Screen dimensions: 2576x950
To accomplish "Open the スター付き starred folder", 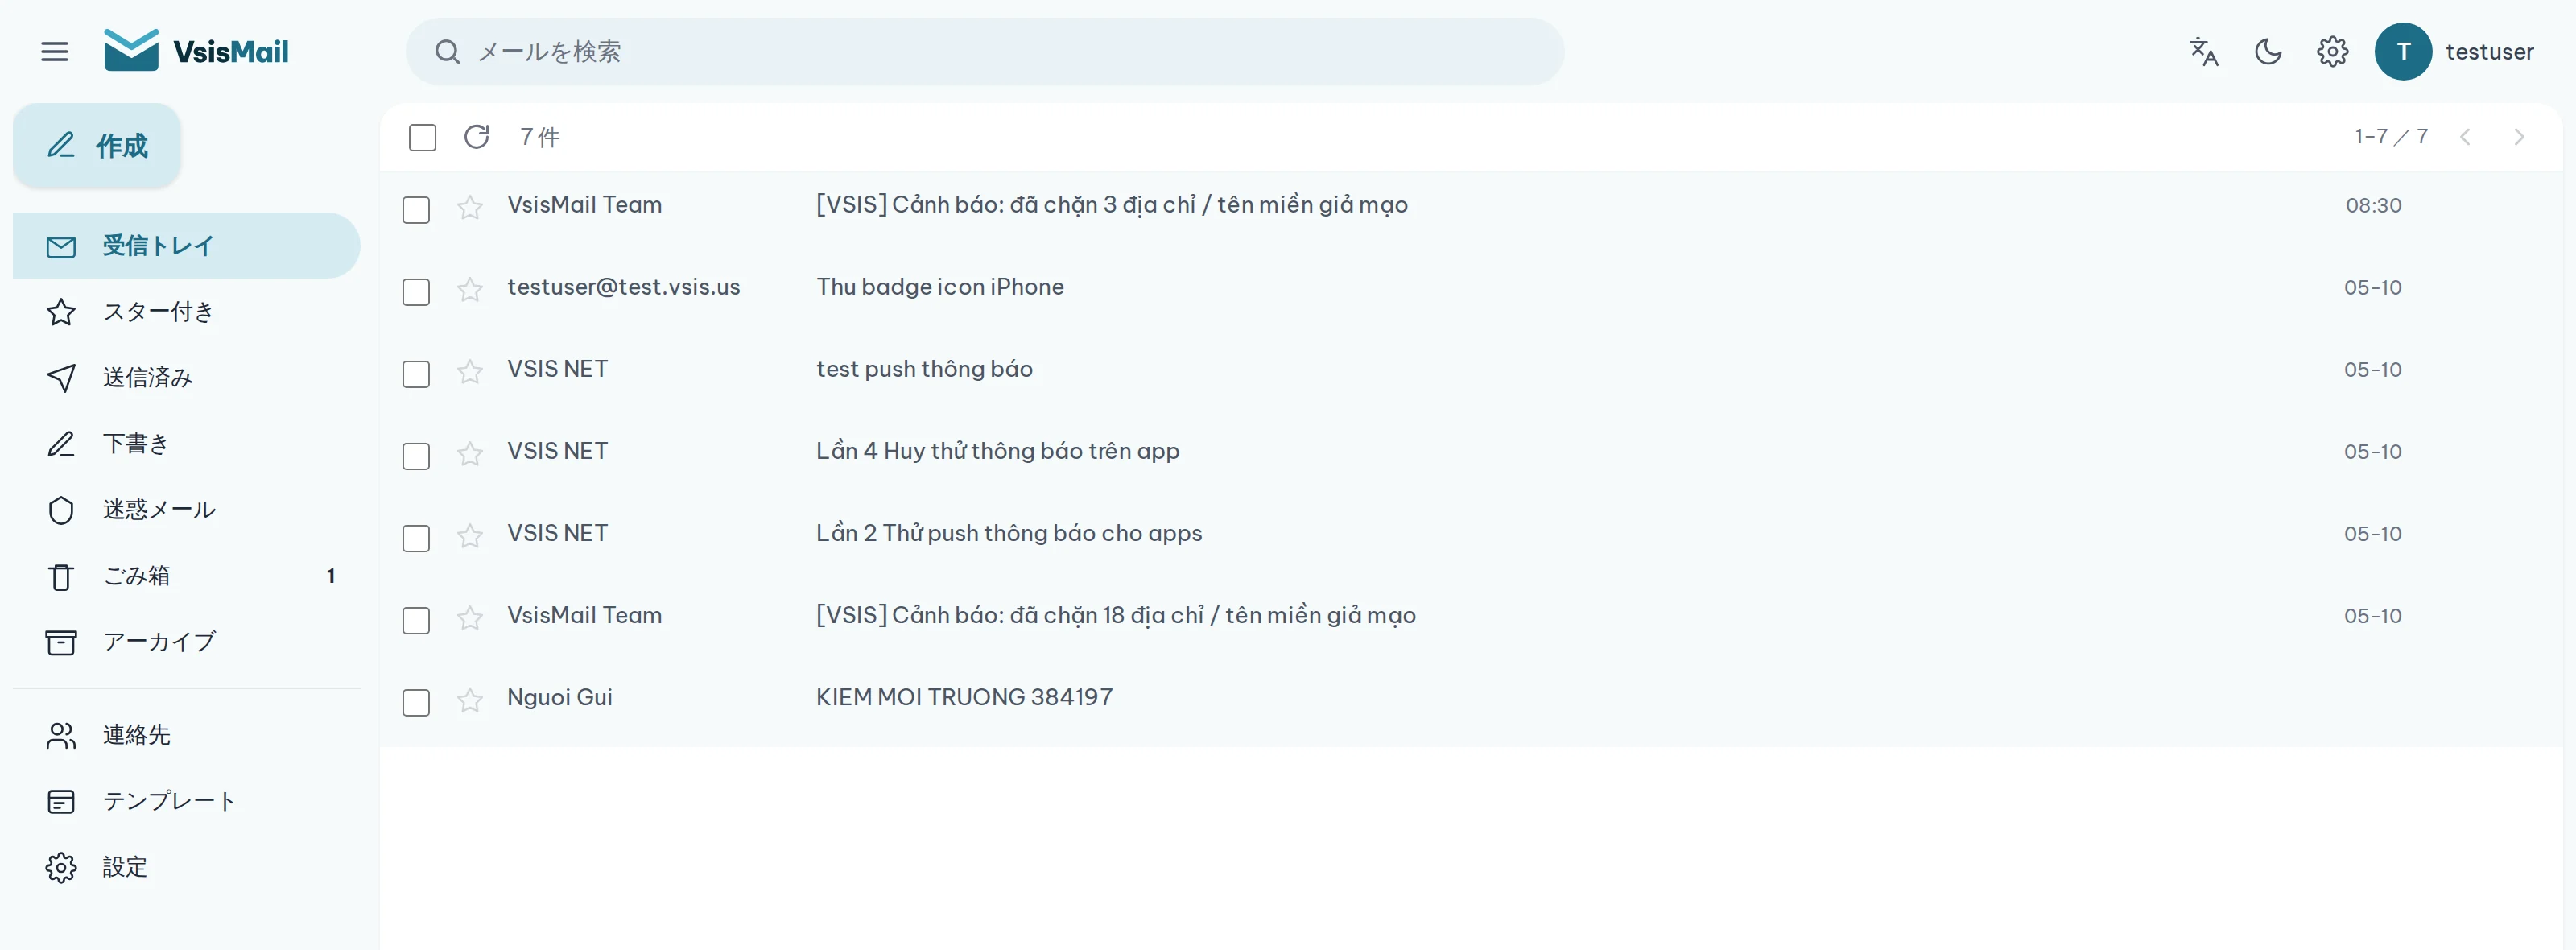I will tap(187, 311).
